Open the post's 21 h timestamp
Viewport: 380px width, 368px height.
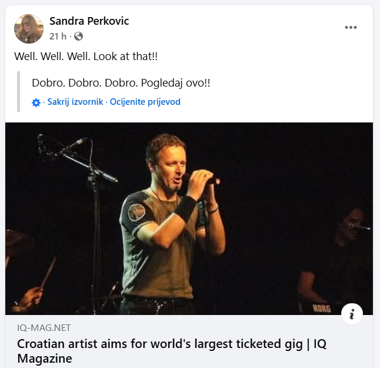(58, 37)
